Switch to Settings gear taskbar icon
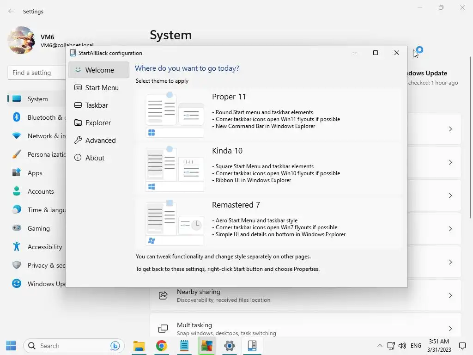 [229, 346]
